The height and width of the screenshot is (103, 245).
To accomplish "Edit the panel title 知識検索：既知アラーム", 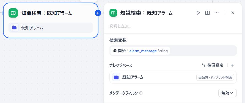I will point(146,13).
